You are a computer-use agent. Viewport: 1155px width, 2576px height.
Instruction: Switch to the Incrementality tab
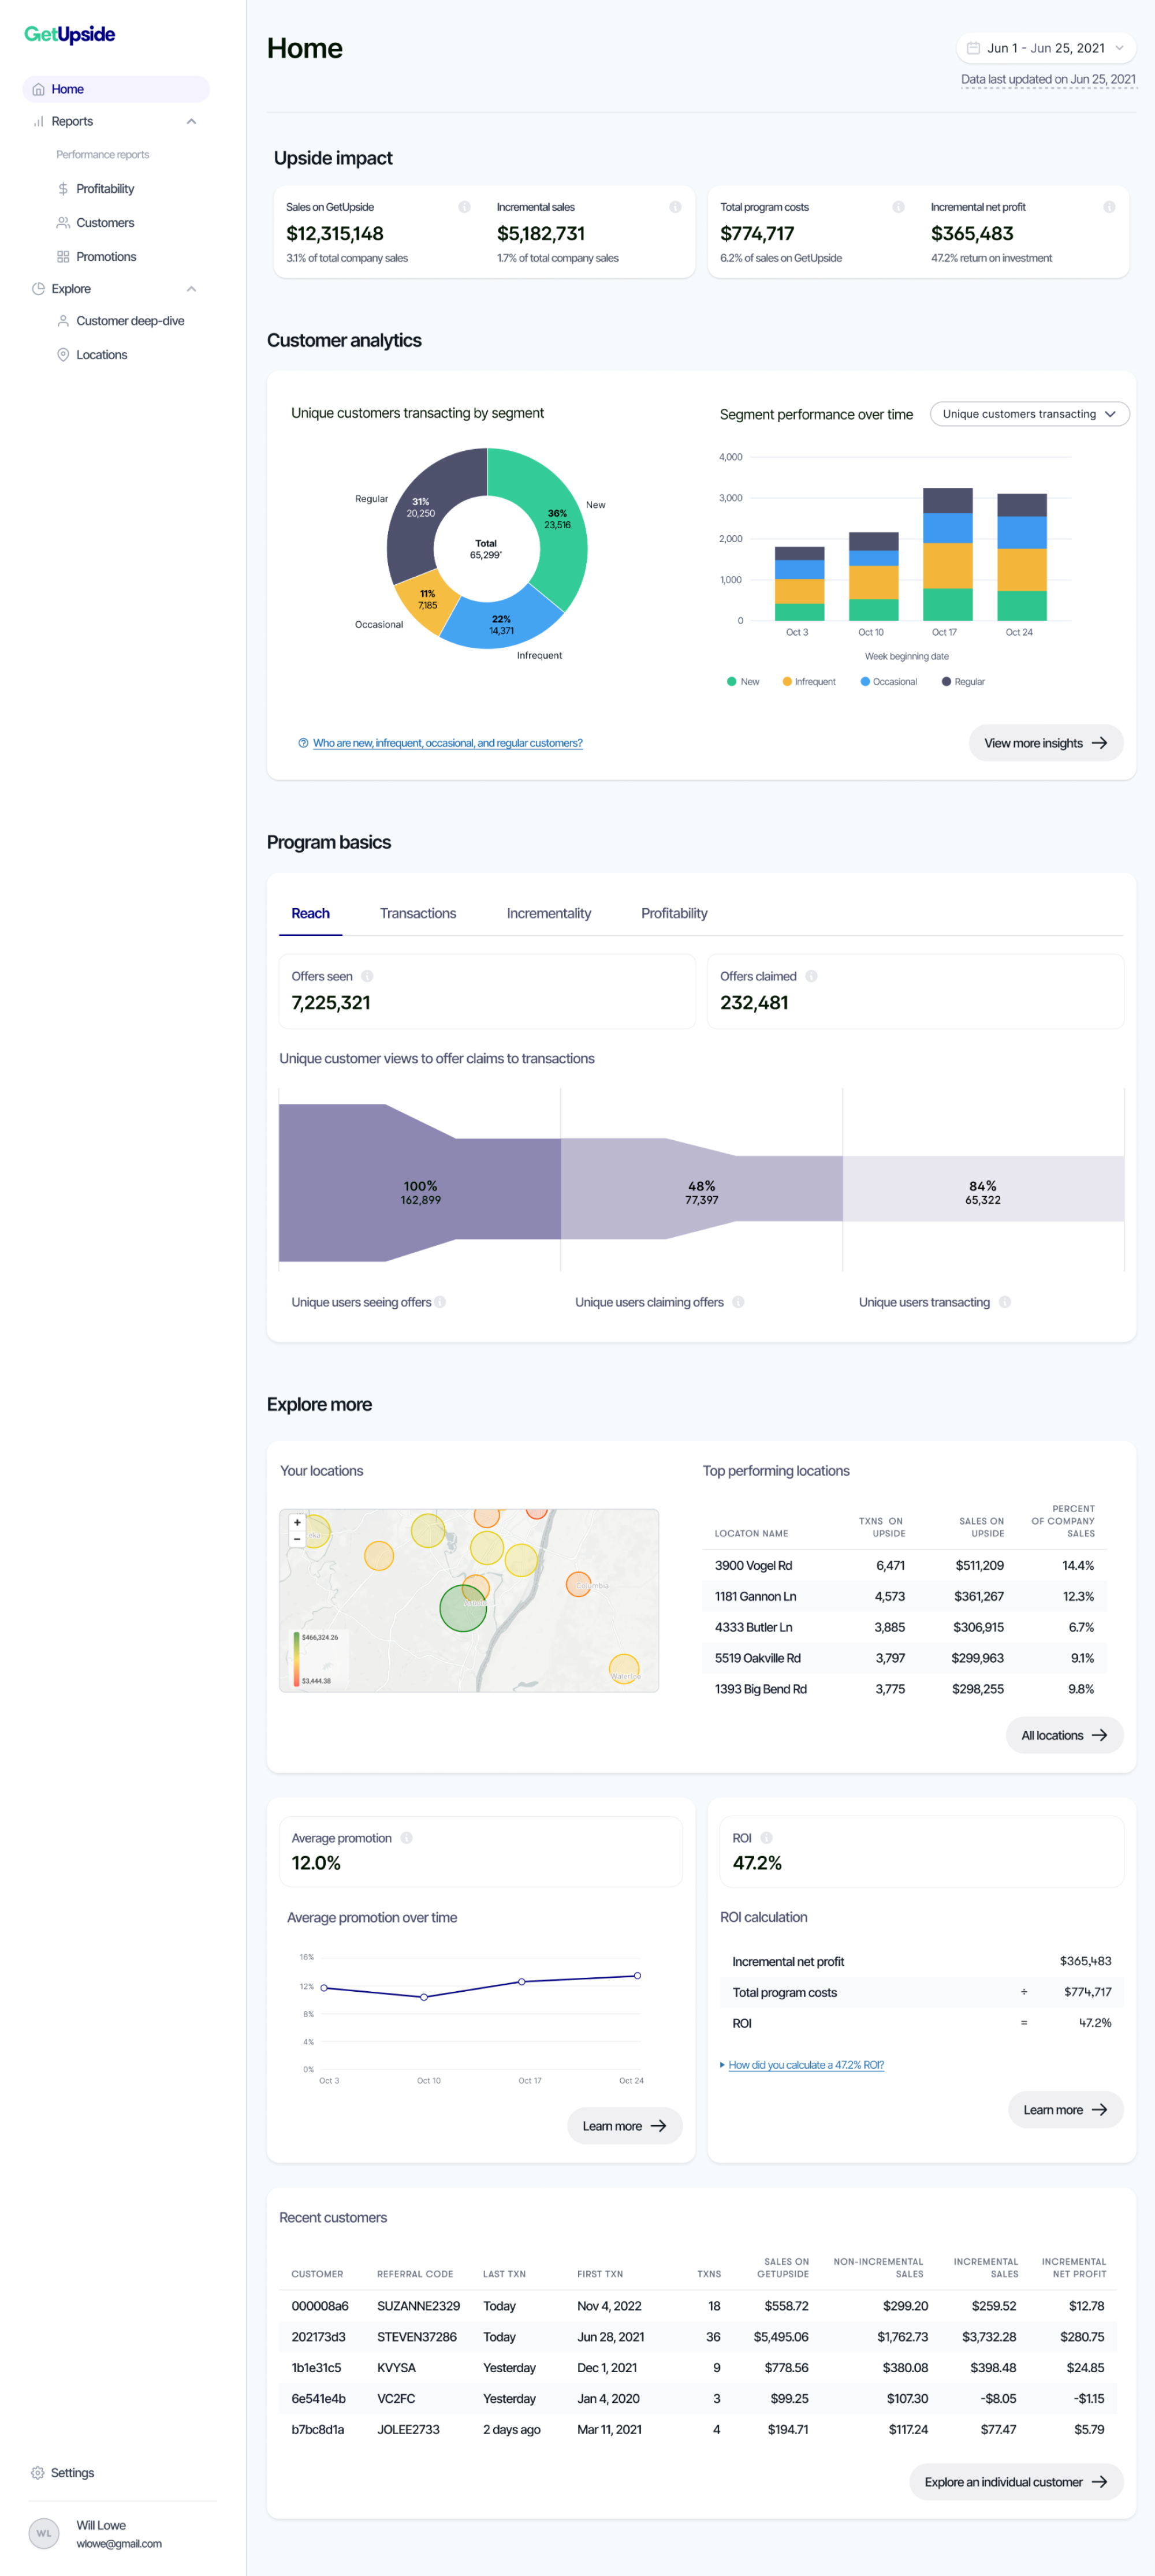548,913
